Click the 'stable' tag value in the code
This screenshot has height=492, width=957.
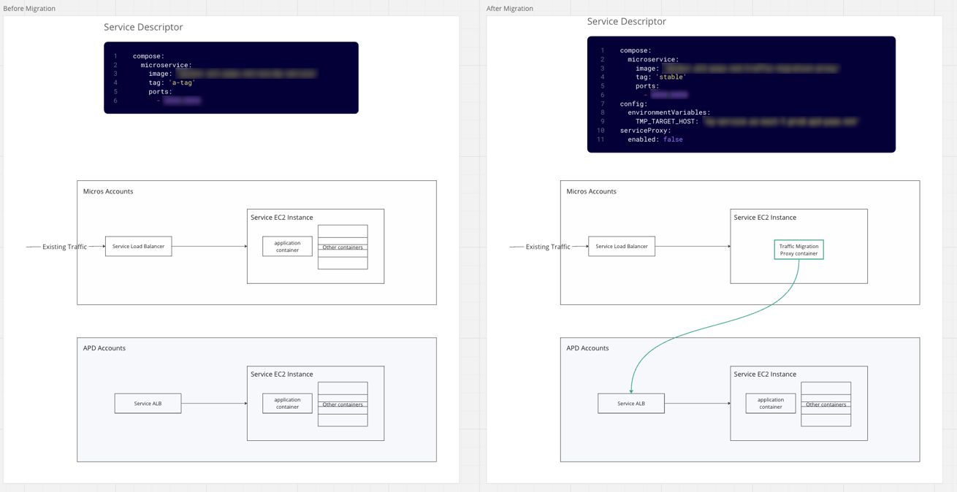click(x=670, y=77)
